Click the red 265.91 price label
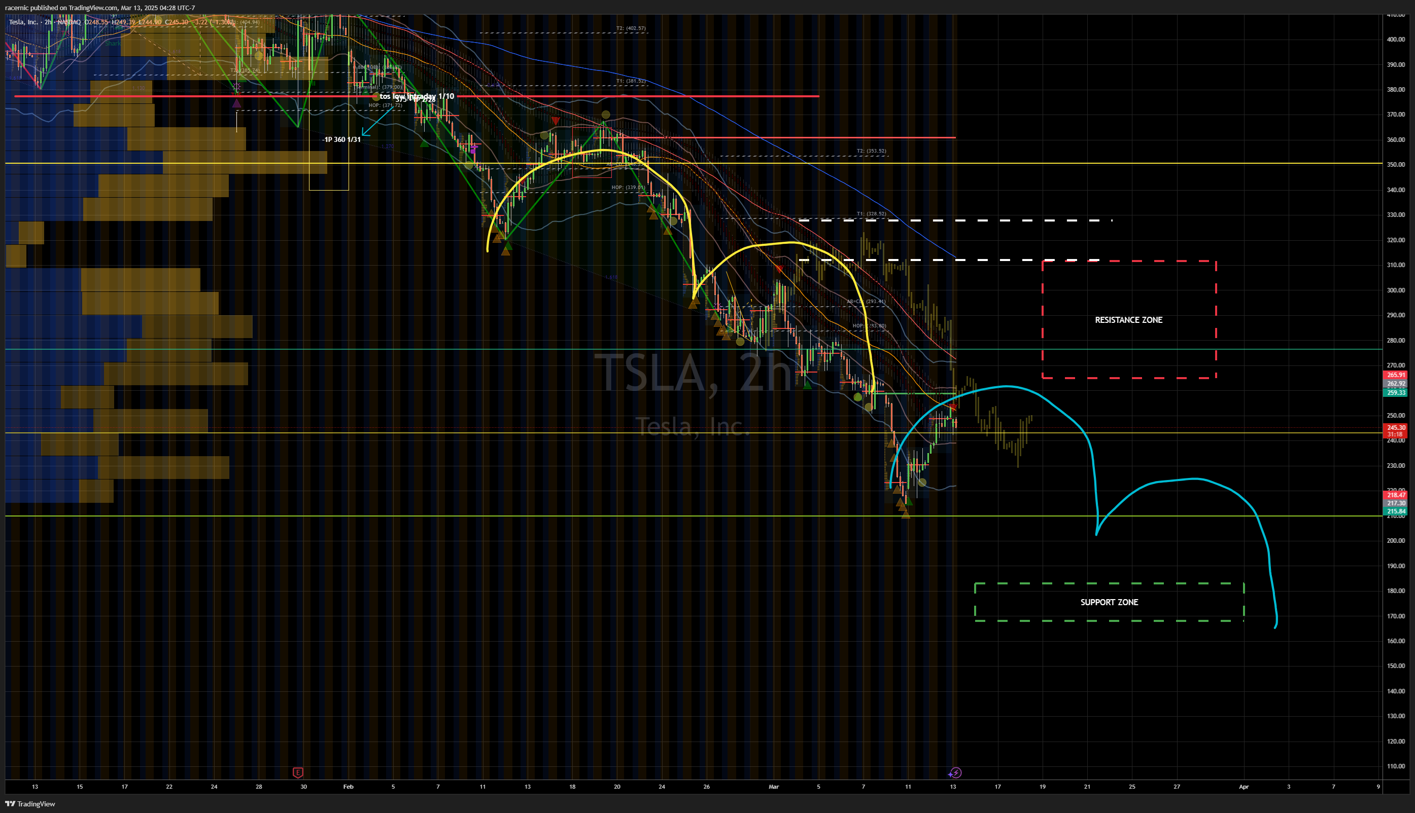Screen dimensions: 1415x813 click(1395, 375)
